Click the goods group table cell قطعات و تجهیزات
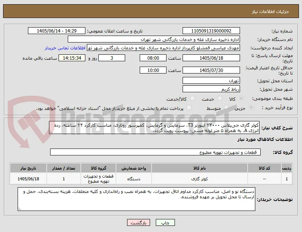Screen dimensions: 302x232 point(98,179)
